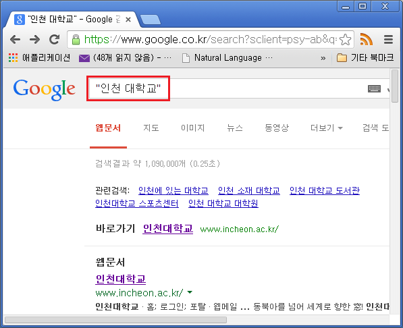The height and width of the screenshot is (328, 403).
Task: Bookmark this page with the star icon
Action: (x=345, y=40)
